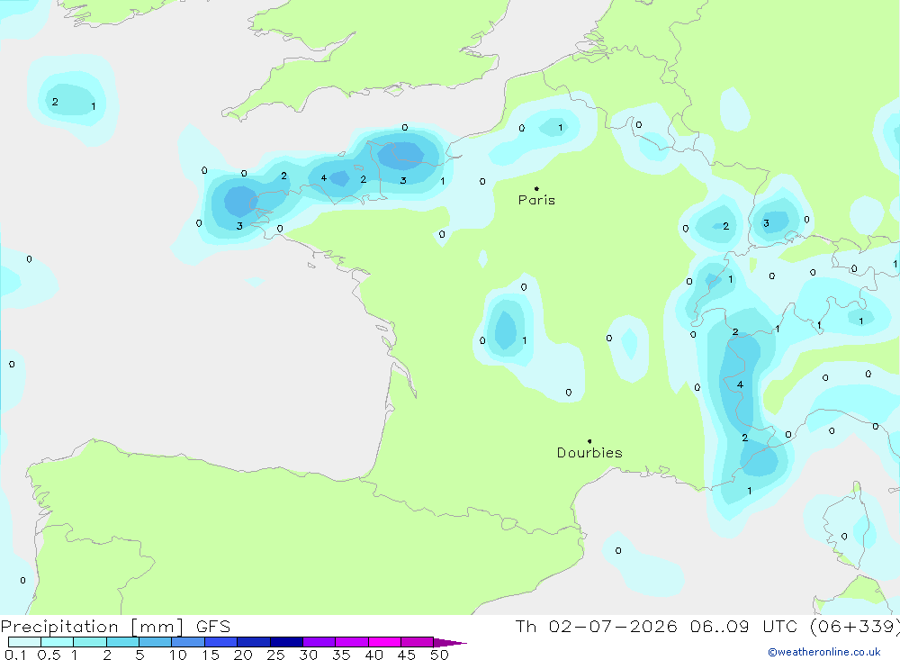The height and width of the screenshot is (660, 900).
Task: Click the '35' legend scale label
Action: click(x=341, y=655)
